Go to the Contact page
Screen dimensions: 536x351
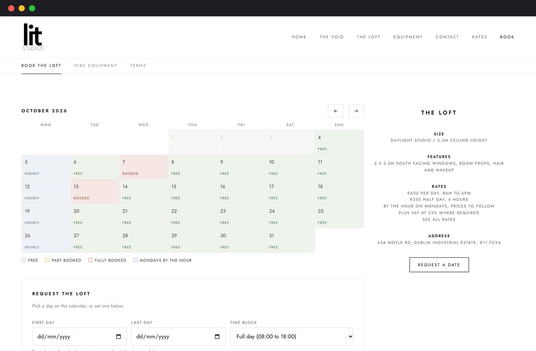447,37
